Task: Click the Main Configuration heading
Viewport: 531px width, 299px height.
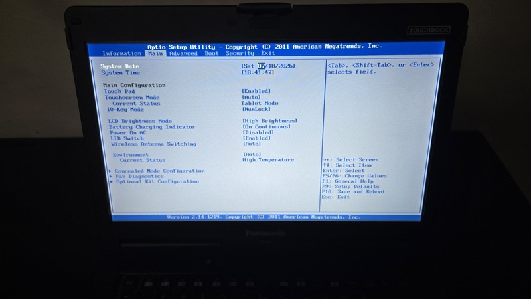Action: pyautogui.click(x=134, y=86)
